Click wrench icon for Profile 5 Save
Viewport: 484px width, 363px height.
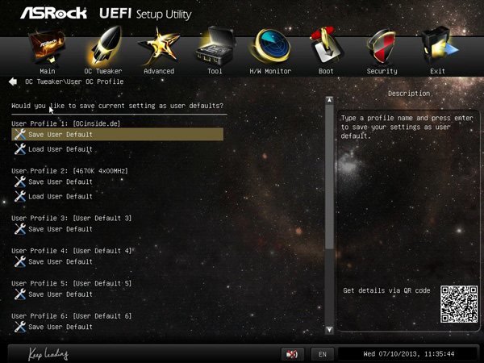(x=20, y=294)
